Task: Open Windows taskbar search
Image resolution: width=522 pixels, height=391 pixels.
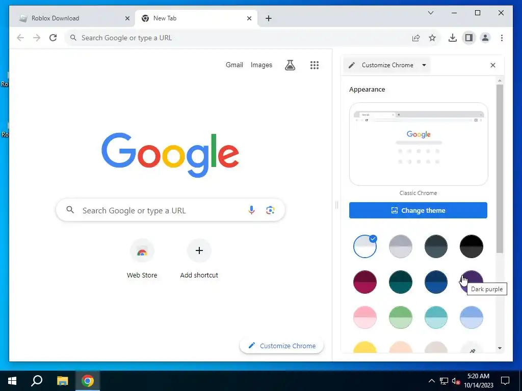Action: click(x=37, y=381)
